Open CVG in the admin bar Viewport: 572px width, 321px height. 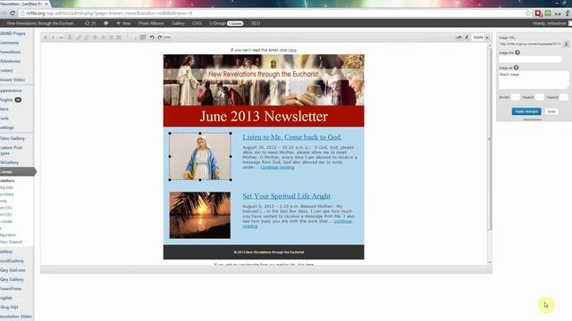pos(197,23)
